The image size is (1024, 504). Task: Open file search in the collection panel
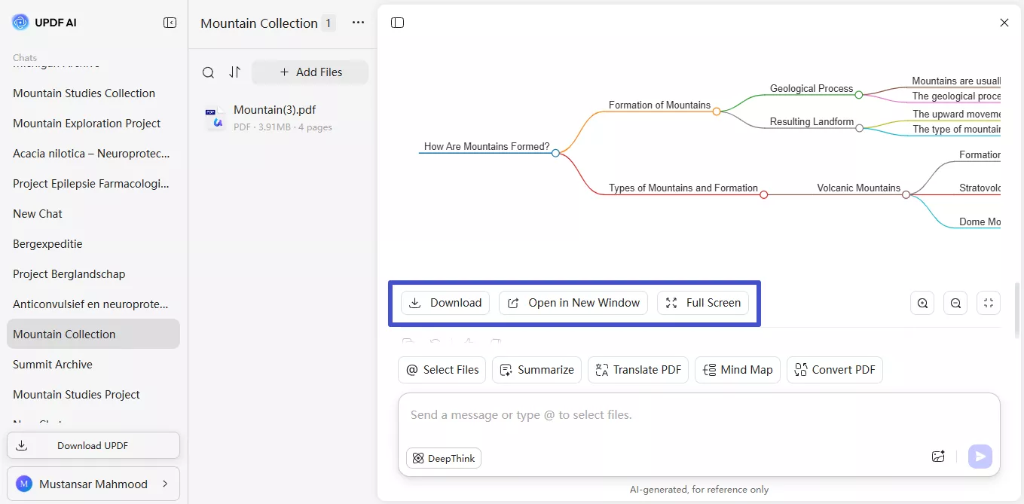tap(208, 72)
